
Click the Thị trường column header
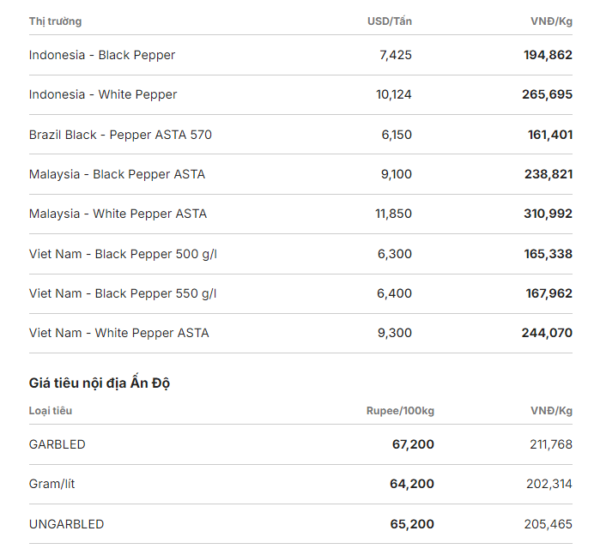coord(55,21)
